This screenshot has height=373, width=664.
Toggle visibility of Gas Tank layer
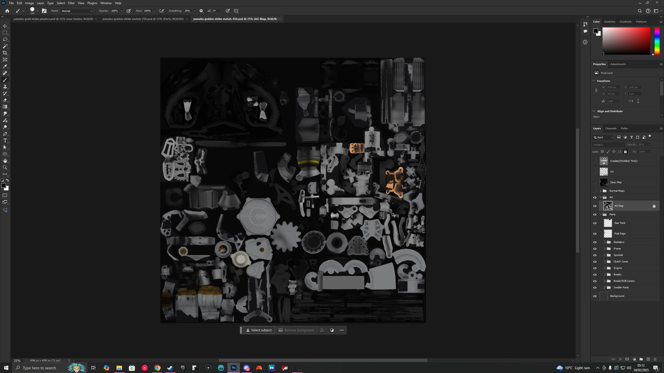tap(595, 223)
